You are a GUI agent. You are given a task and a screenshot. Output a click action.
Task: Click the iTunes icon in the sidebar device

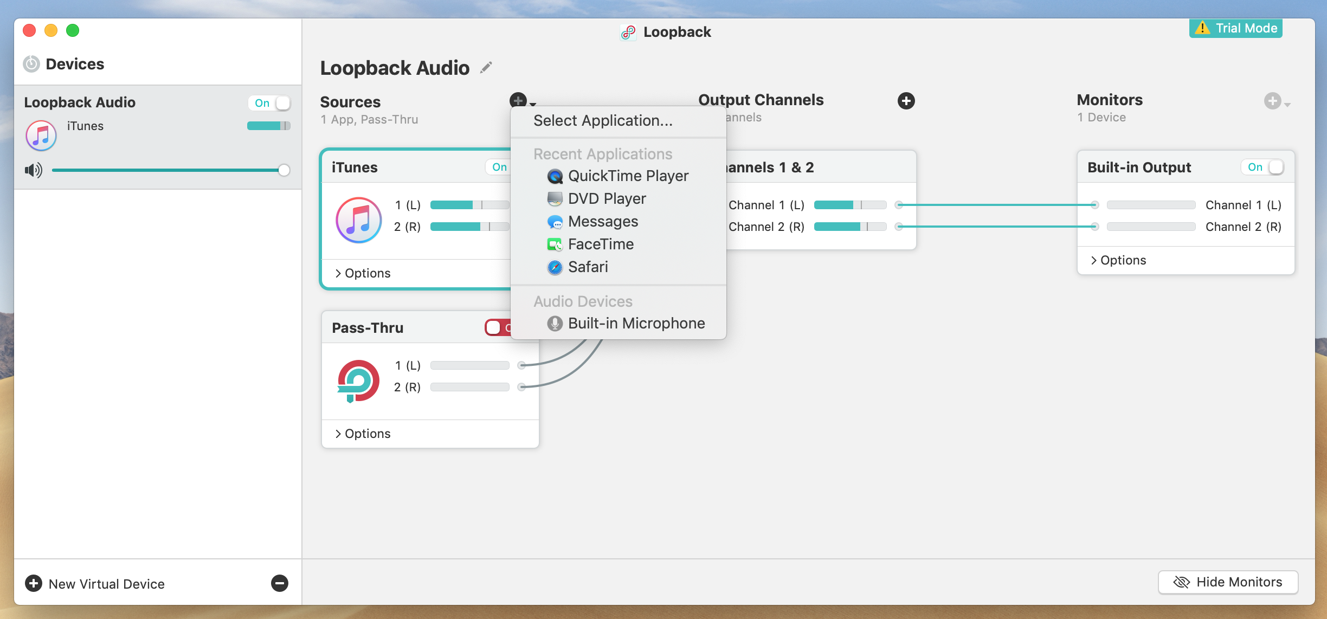pos(41,136)
